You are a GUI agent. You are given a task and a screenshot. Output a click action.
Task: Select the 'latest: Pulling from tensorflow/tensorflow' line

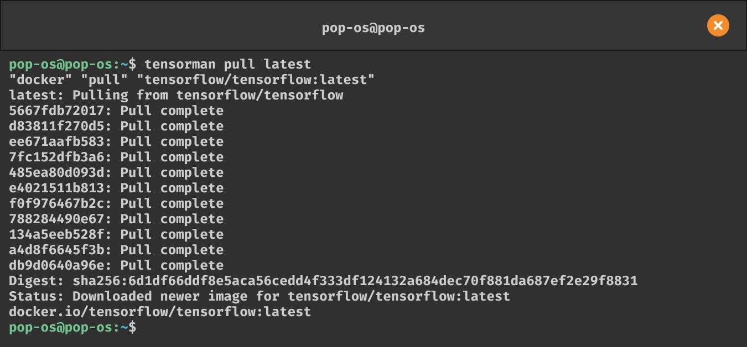(176, 95)
